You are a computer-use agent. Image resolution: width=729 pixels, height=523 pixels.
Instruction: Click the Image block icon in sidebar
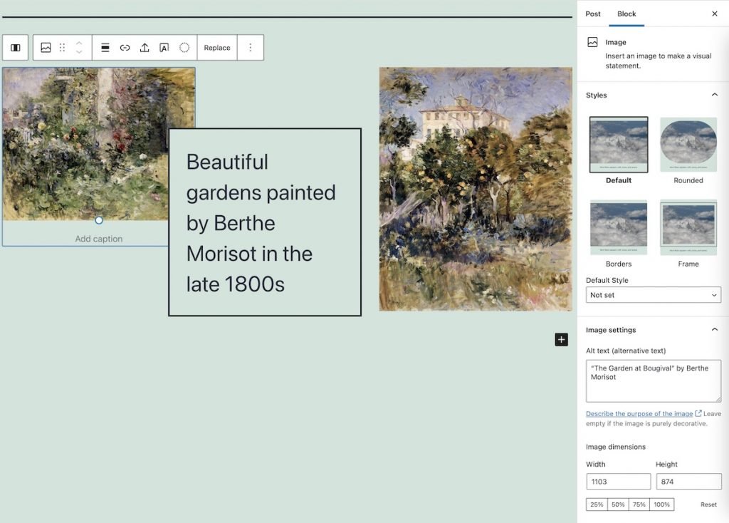(592, 42)
